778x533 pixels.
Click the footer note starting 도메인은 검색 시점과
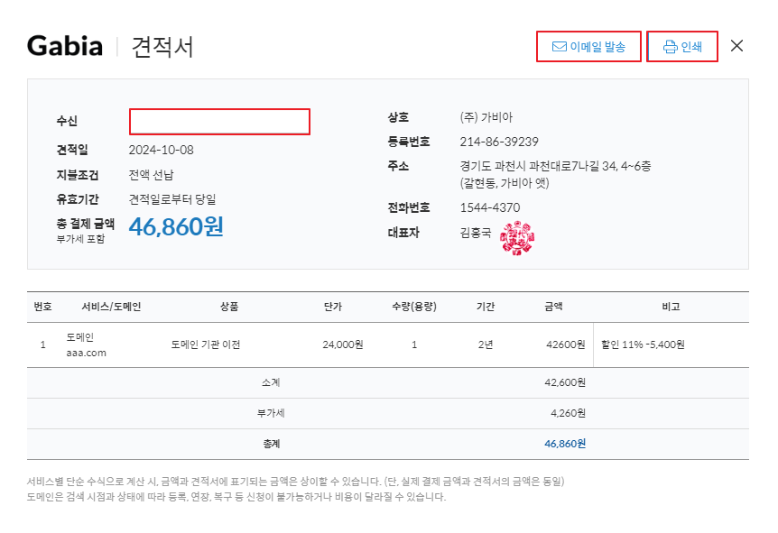coord(236,497)
